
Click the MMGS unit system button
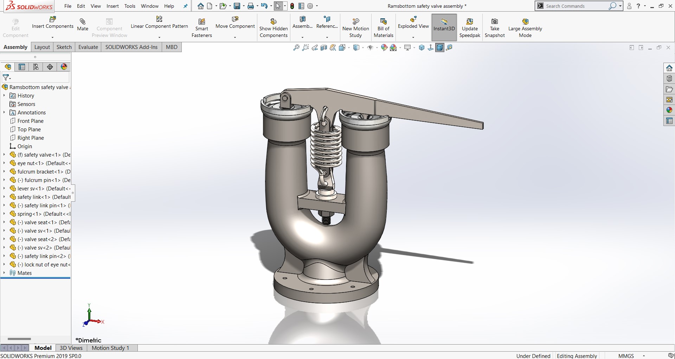coord(626,356)
